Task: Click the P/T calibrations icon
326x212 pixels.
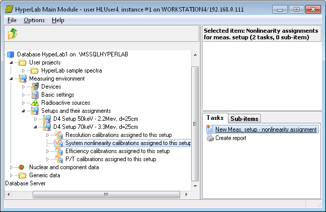Action: click(59, 159)
